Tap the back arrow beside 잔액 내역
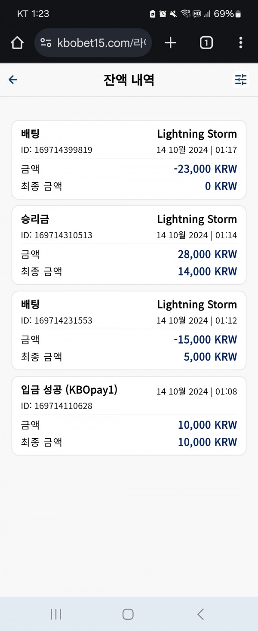Viewport: 258px width, 631px height. [13, 80]
